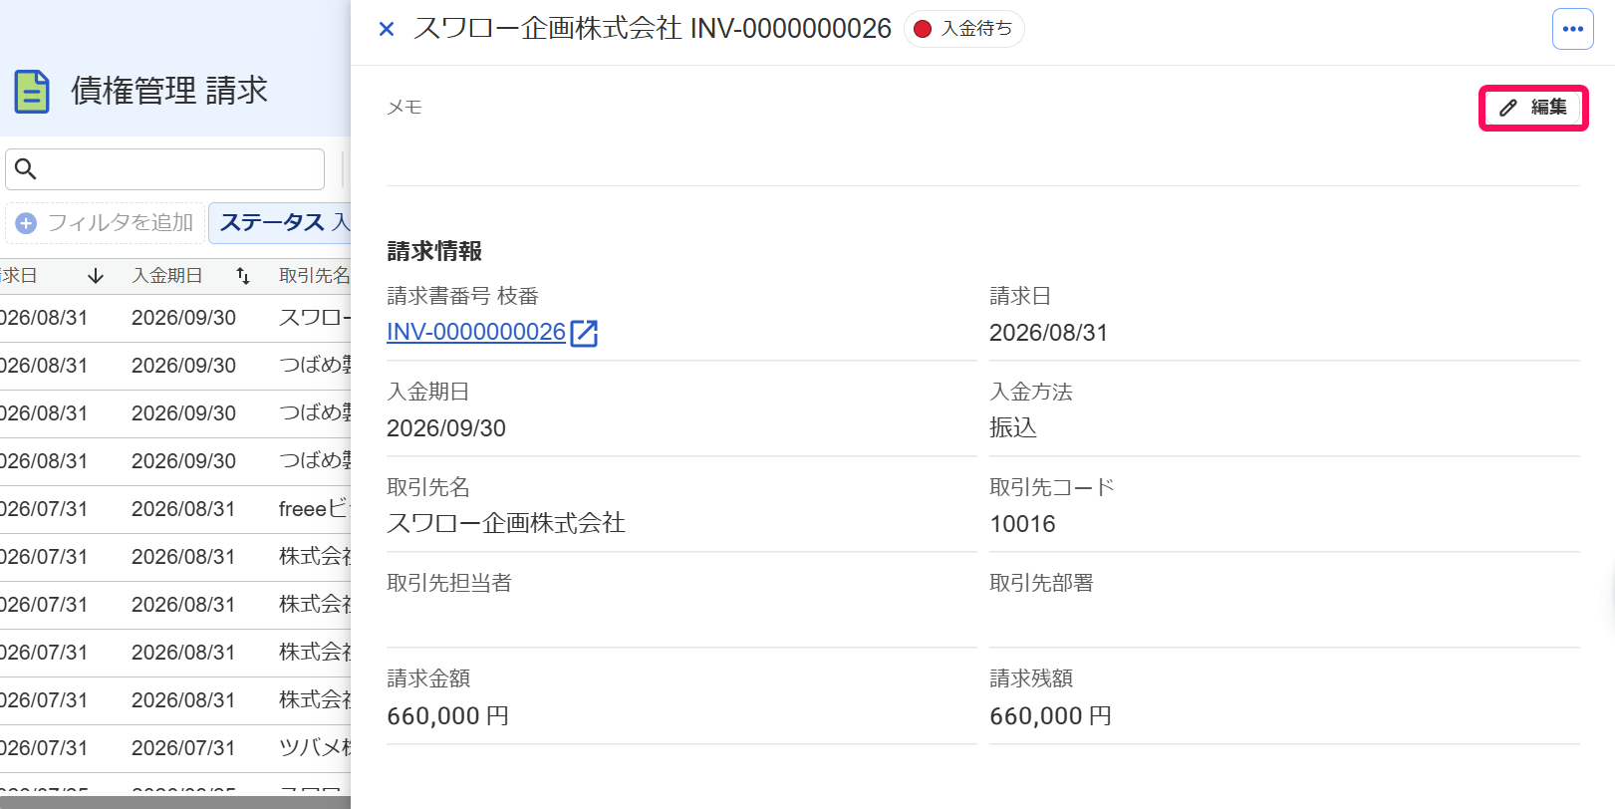Viewport: 1615px width, 809px height.
Task: Click the external link icon beside INV-0000000026
Action: [584, 333]
